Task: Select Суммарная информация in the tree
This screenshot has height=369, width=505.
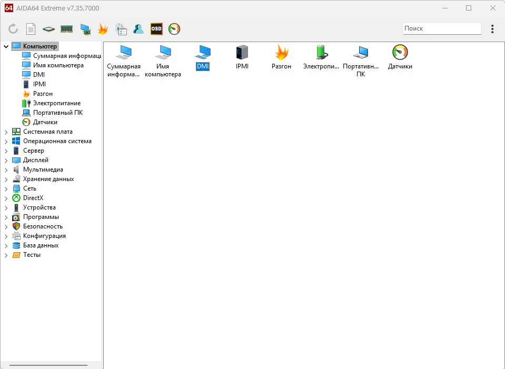Action: pos(62,56)
